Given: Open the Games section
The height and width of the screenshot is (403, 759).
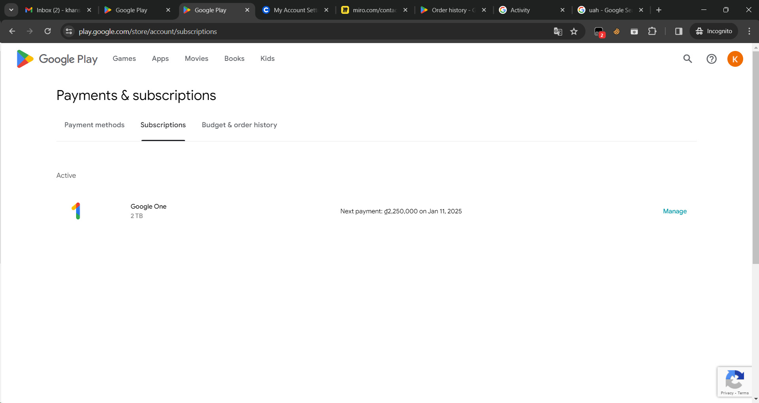Looking at the screenshot, I should click(x=124, y=58).
